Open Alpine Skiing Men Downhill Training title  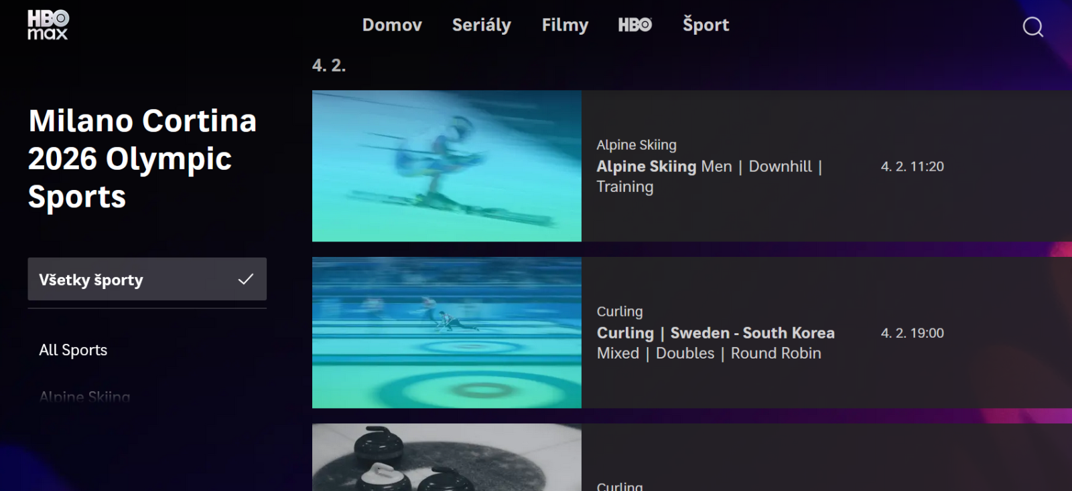709,176
